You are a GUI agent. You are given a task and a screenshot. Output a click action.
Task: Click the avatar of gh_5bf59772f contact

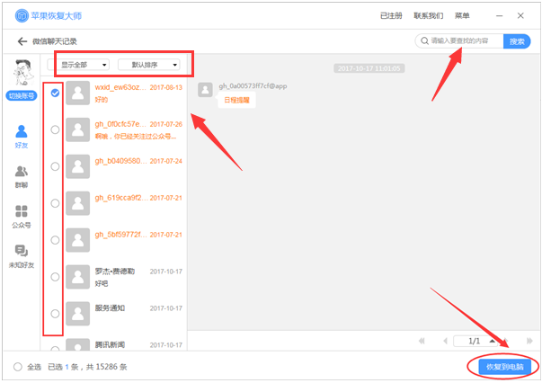(78, 240)
